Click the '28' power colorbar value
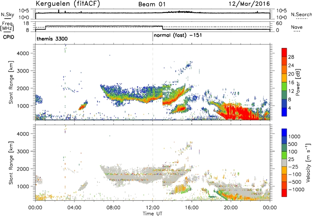 pos(291,57)
